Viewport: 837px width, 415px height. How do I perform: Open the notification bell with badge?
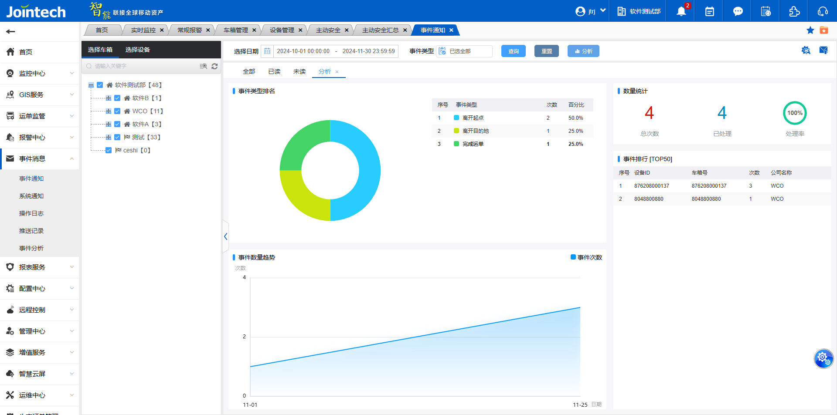coord(681,11)
